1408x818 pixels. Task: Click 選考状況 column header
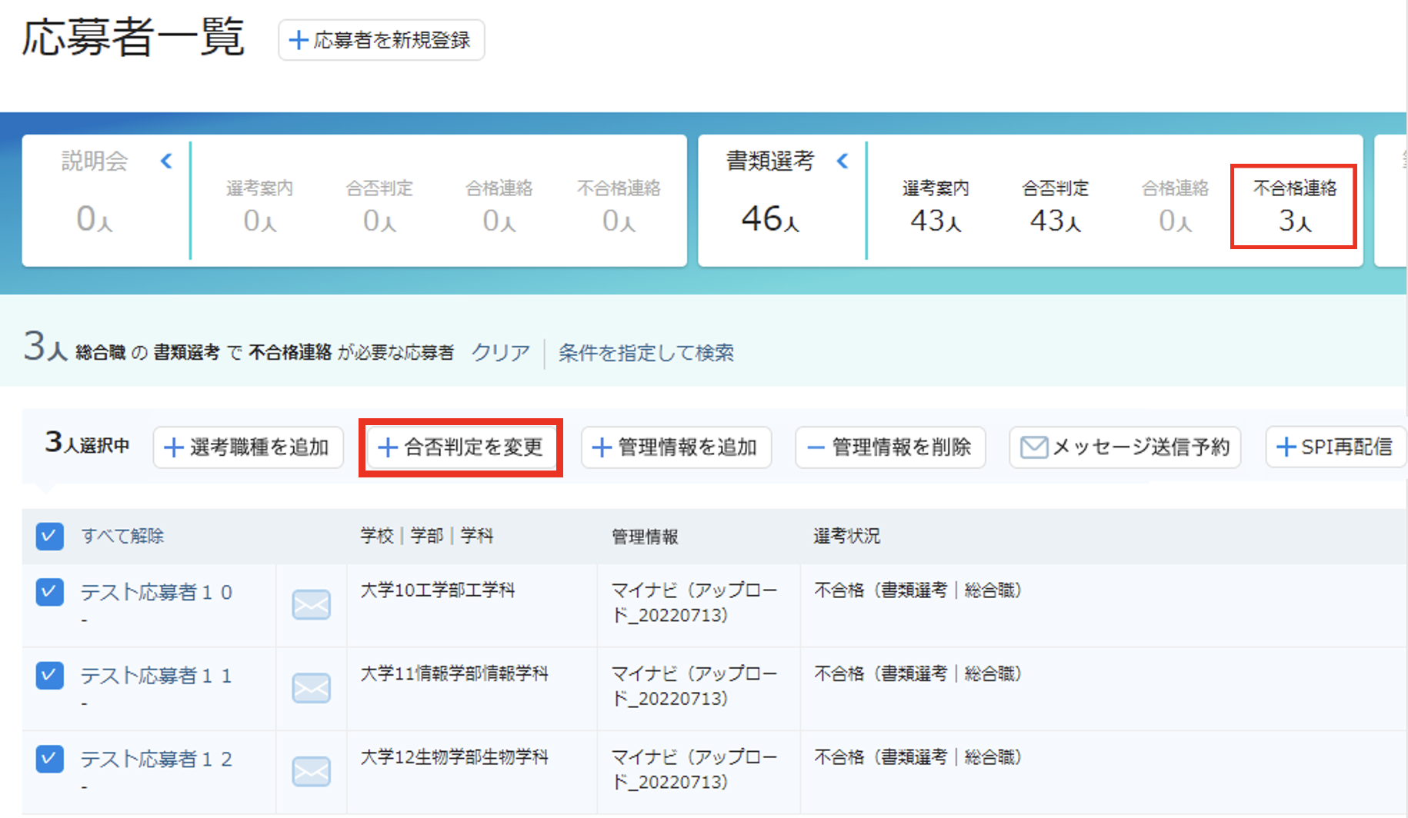click(847, 536)
